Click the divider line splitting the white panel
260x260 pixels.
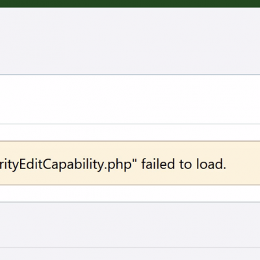[130, 124]
